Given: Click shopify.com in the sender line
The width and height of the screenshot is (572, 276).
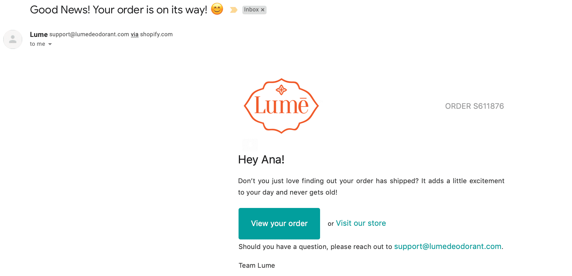Looking at the screenshot, I should 156,34.
